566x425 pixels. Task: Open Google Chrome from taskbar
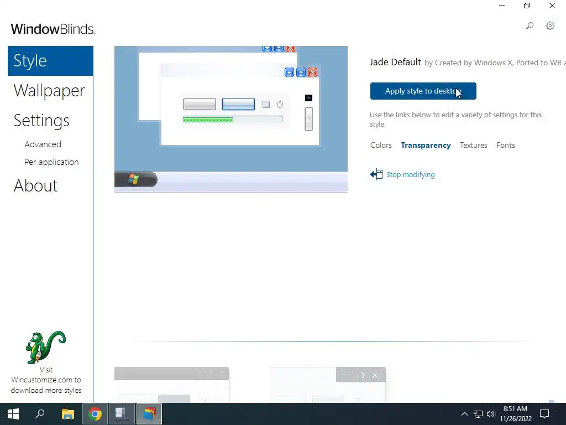[95, 414]
